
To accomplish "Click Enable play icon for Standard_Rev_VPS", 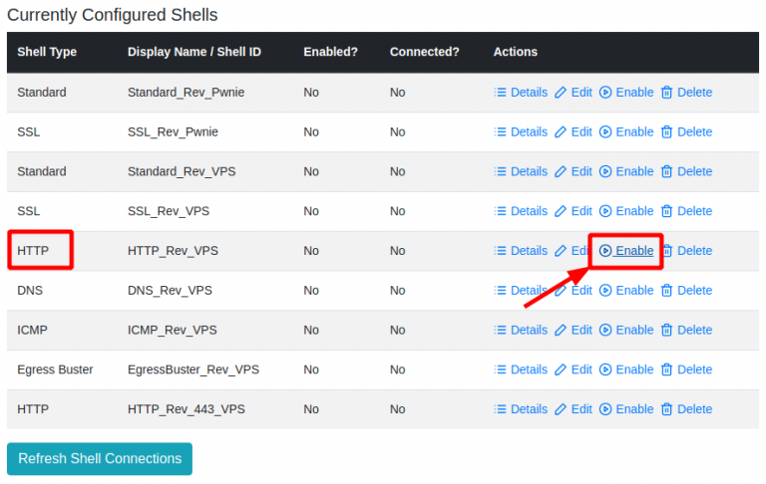I will tap(605, 171).
